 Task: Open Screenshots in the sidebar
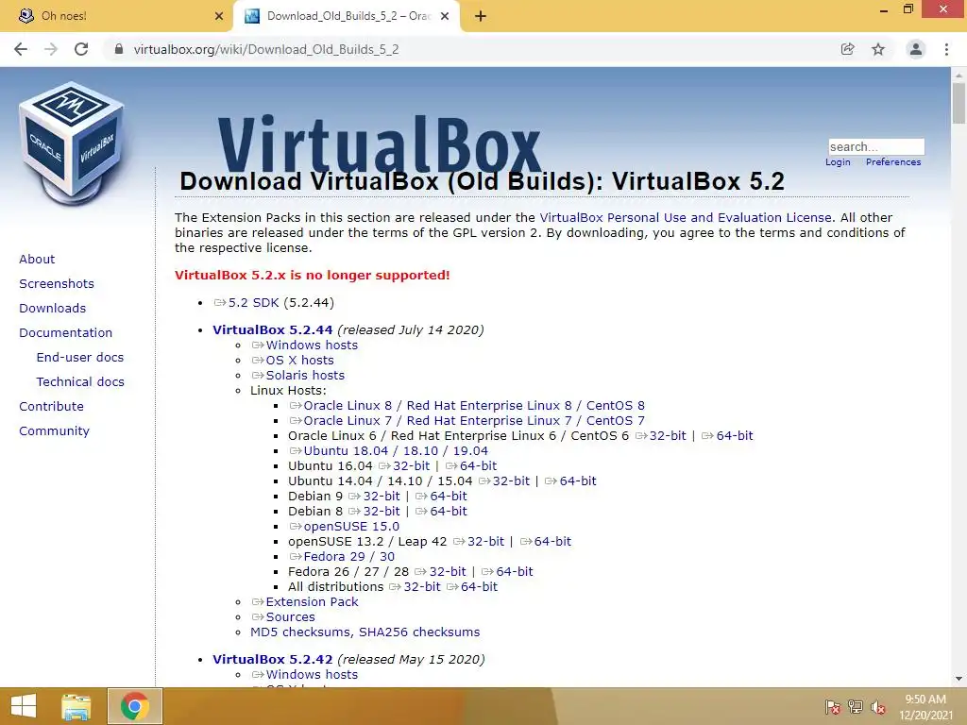[57, 283]
